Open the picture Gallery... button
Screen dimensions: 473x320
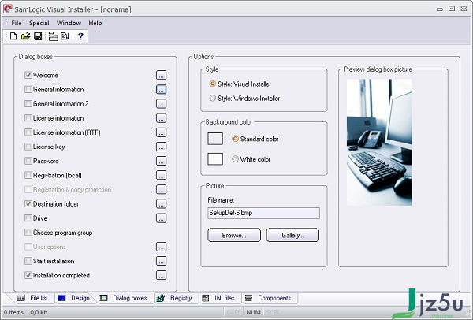pyautogui.click(x=292, y=235)
